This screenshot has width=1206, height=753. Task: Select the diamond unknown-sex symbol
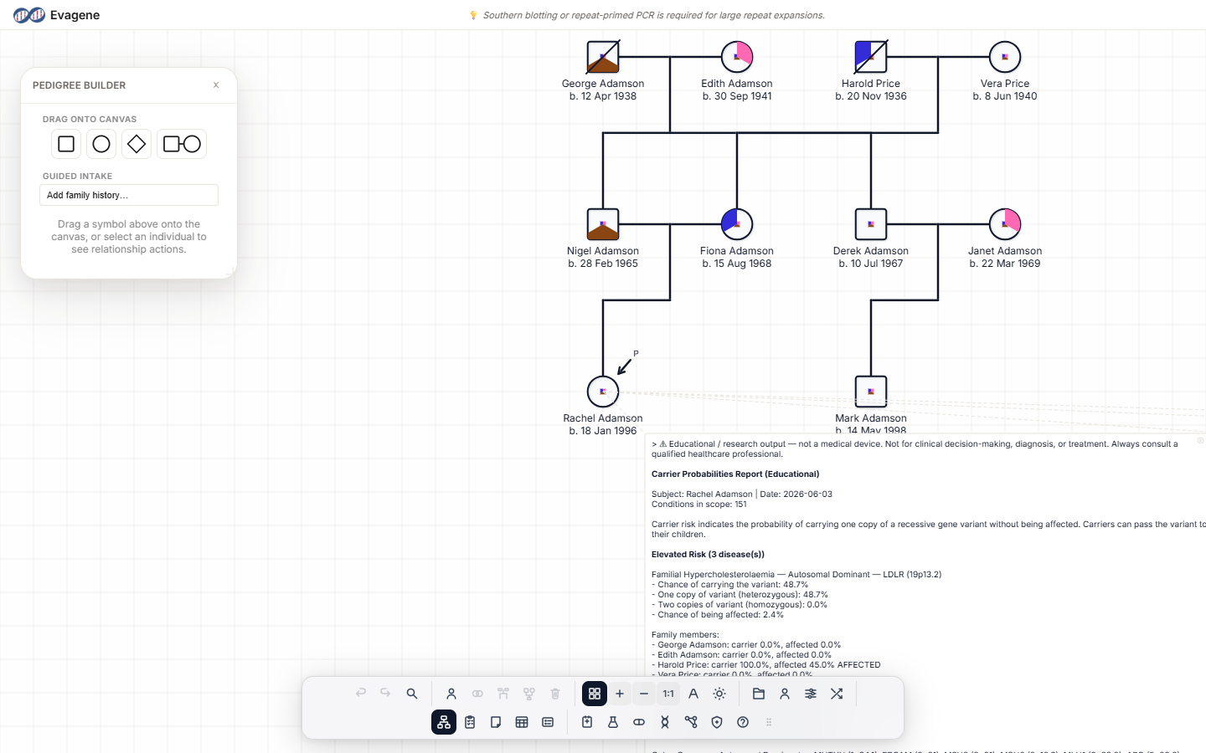click(x=137, y=144)
